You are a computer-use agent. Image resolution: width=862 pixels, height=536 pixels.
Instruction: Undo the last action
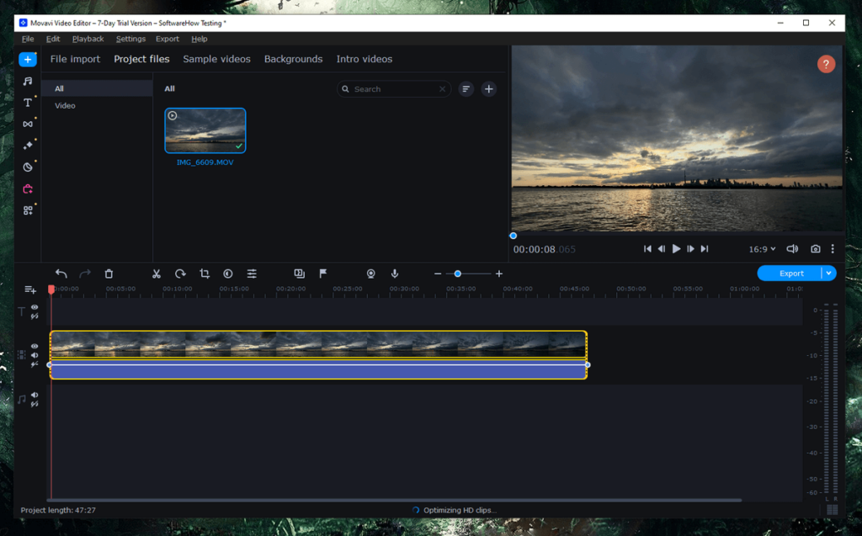(x=61, y=273)
